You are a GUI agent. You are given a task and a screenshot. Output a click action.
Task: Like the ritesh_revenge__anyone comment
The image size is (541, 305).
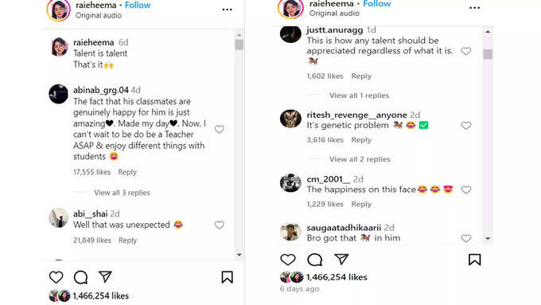click(x=466, y=125)
